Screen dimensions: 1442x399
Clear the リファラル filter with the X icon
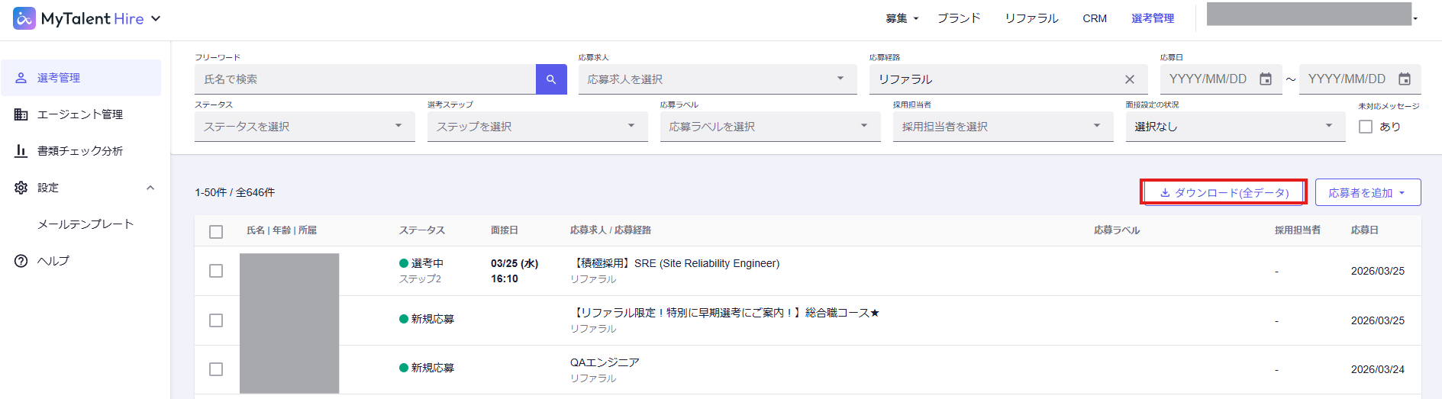coord(1130,79)
